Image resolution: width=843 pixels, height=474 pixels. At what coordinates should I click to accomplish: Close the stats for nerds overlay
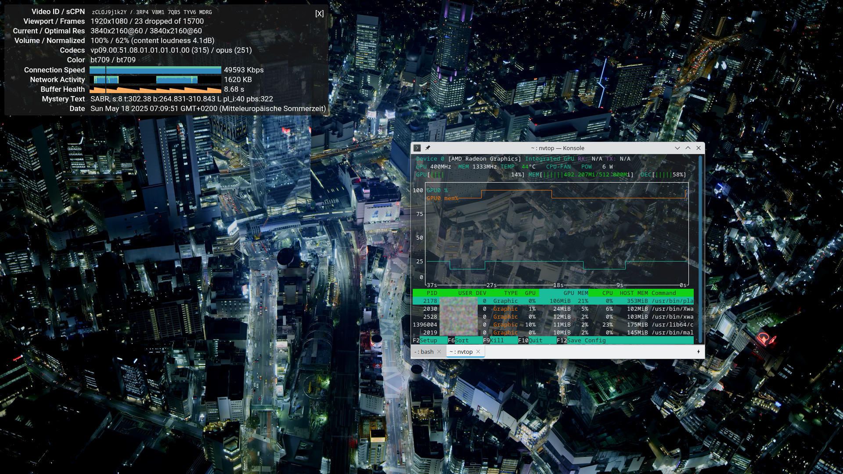tap(319, 14)
